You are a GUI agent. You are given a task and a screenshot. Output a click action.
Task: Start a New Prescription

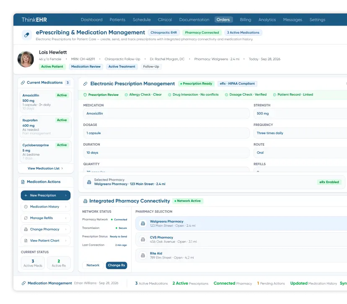(x=46, y=195)
